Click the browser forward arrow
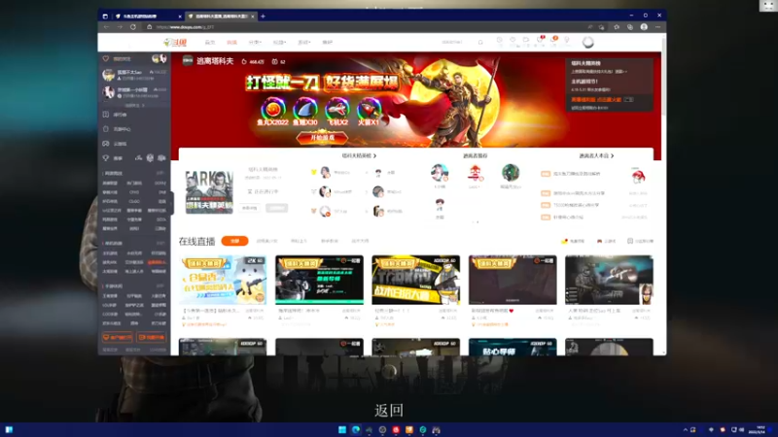Viewport: 778px width, 437px height. 120,27
